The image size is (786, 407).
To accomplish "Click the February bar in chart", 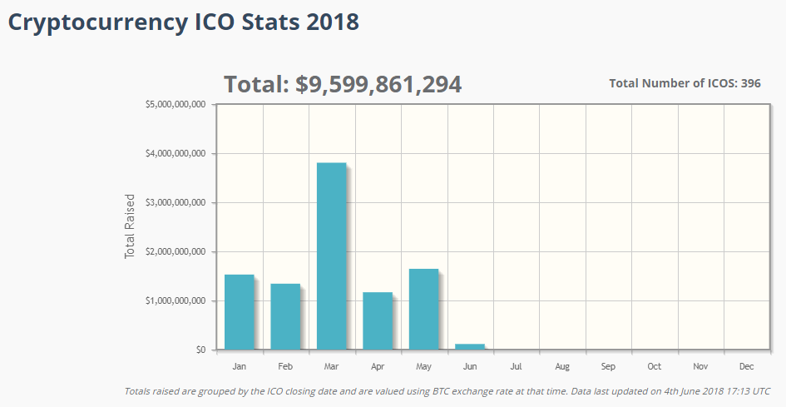I will tap(285, 316).
